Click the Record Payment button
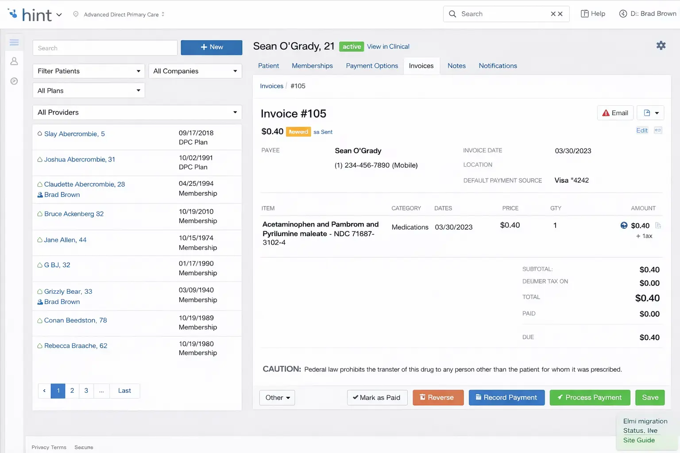This screenshot has width=680, height=453. [x=506, y=397]
